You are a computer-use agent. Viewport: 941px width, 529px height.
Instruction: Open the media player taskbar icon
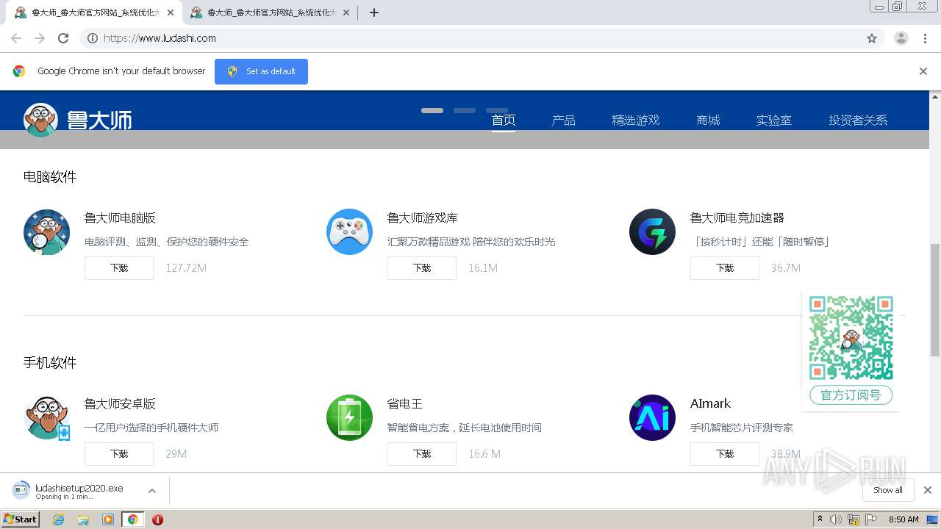[x=108, y=519]
